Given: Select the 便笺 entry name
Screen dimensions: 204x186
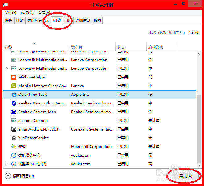Looking at the screenshot, I should (22, 147).
